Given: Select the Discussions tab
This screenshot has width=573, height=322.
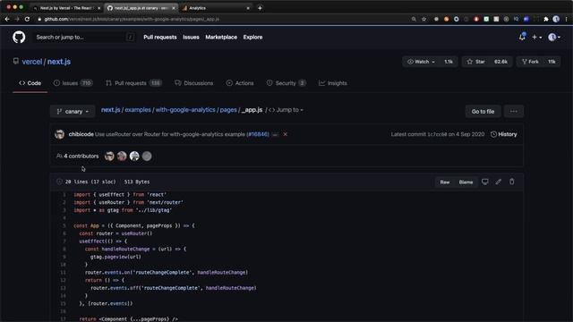Looking at the screenshot, I should [193, 83].
